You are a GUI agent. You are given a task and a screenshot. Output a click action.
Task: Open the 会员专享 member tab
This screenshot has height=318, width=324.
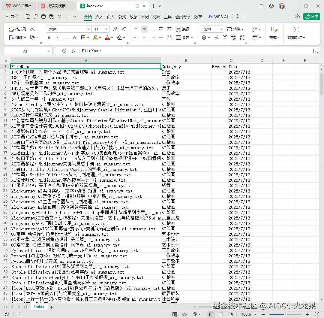click(x=183, y=17)
